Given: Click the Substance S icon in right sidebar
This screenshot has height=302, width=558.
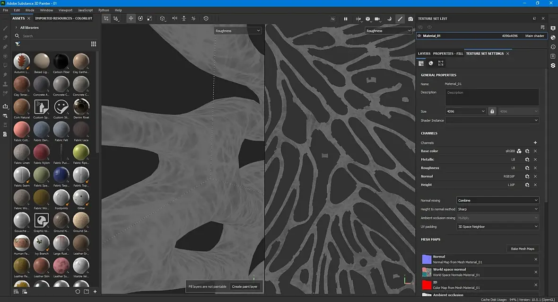Looking at the screenshot, I should pyautogui.click(x=553, y=65).
